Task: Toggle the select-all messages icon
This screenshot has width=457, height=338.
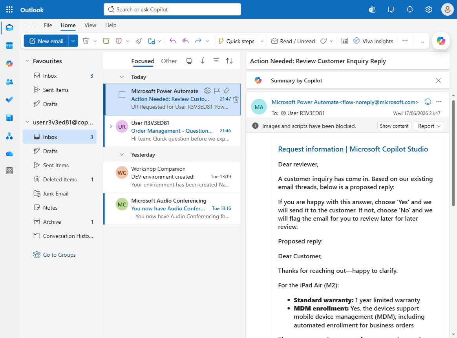Action: [190, 60]
